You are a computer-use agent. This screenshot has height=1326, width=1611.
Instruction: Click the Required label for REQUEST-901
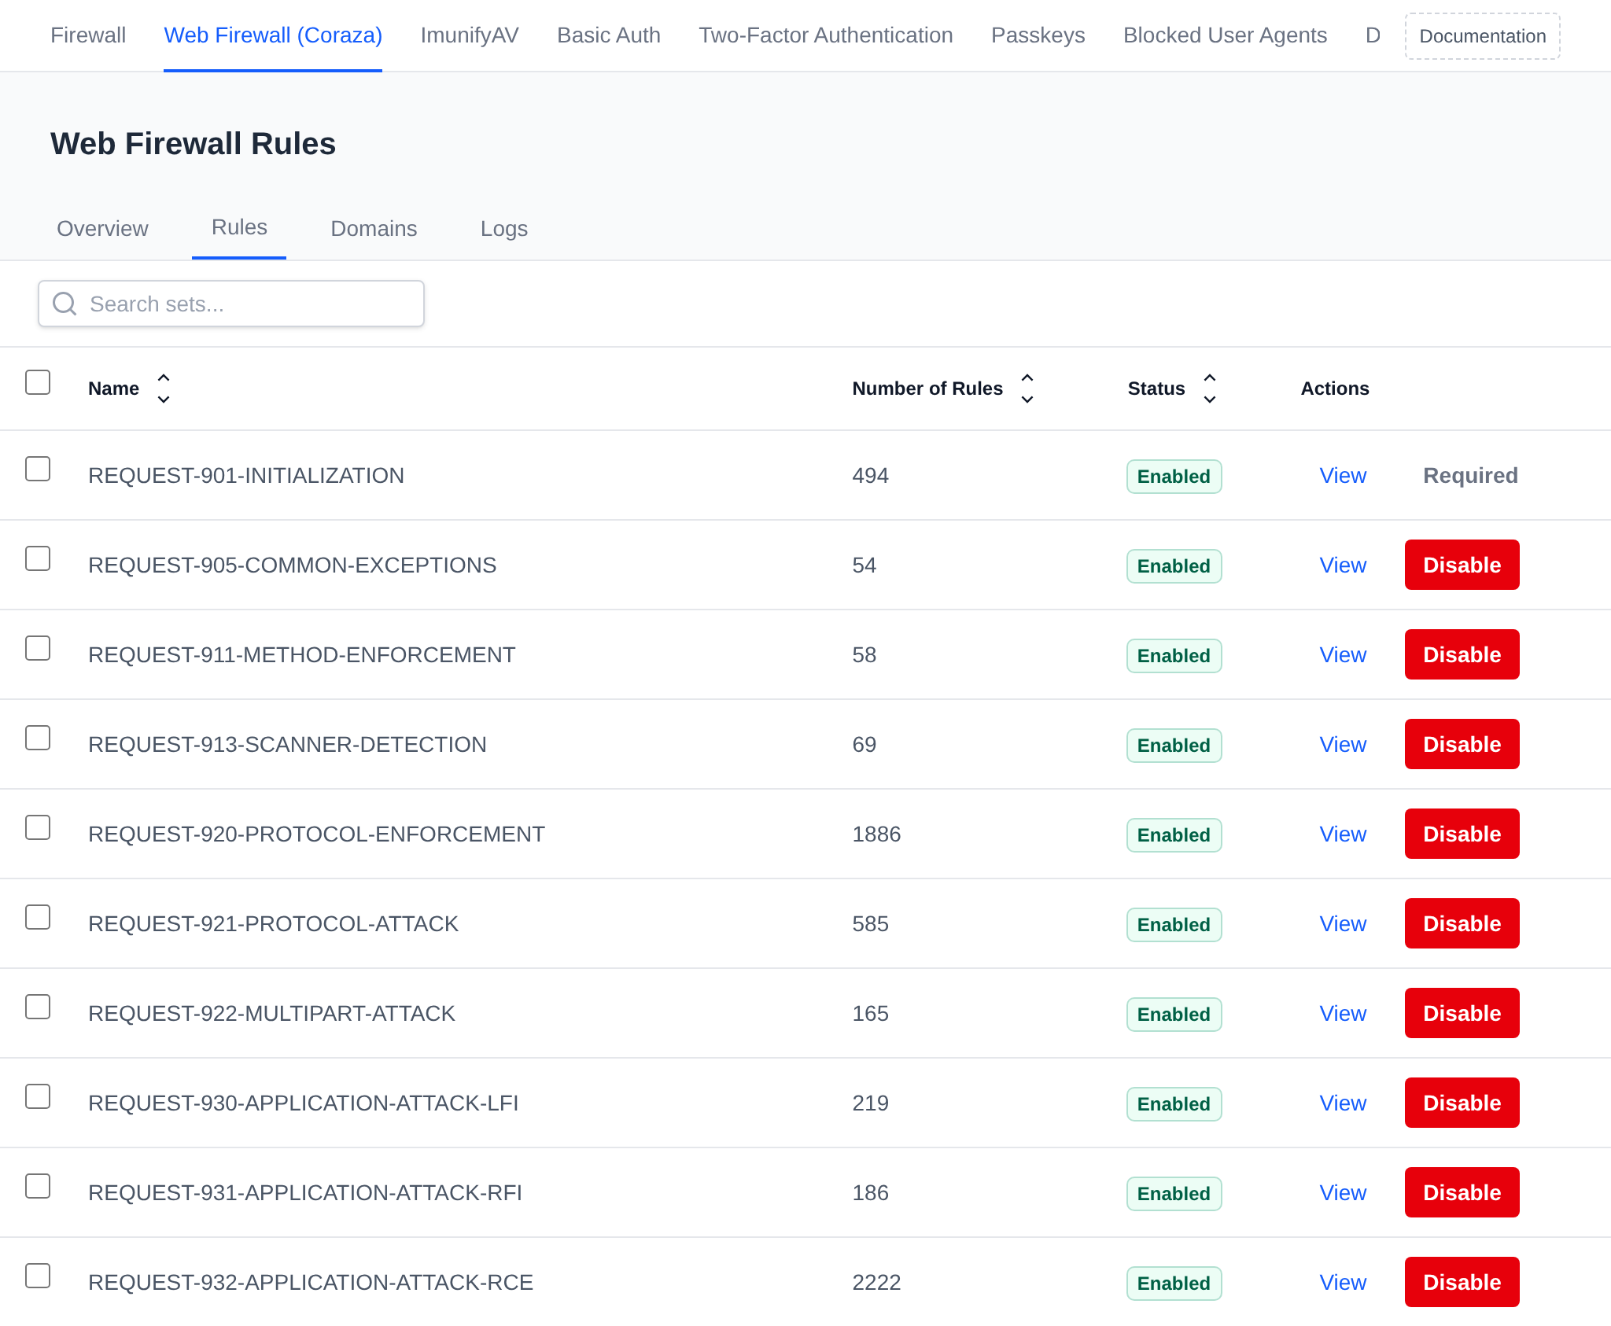tap(1470, 476)
